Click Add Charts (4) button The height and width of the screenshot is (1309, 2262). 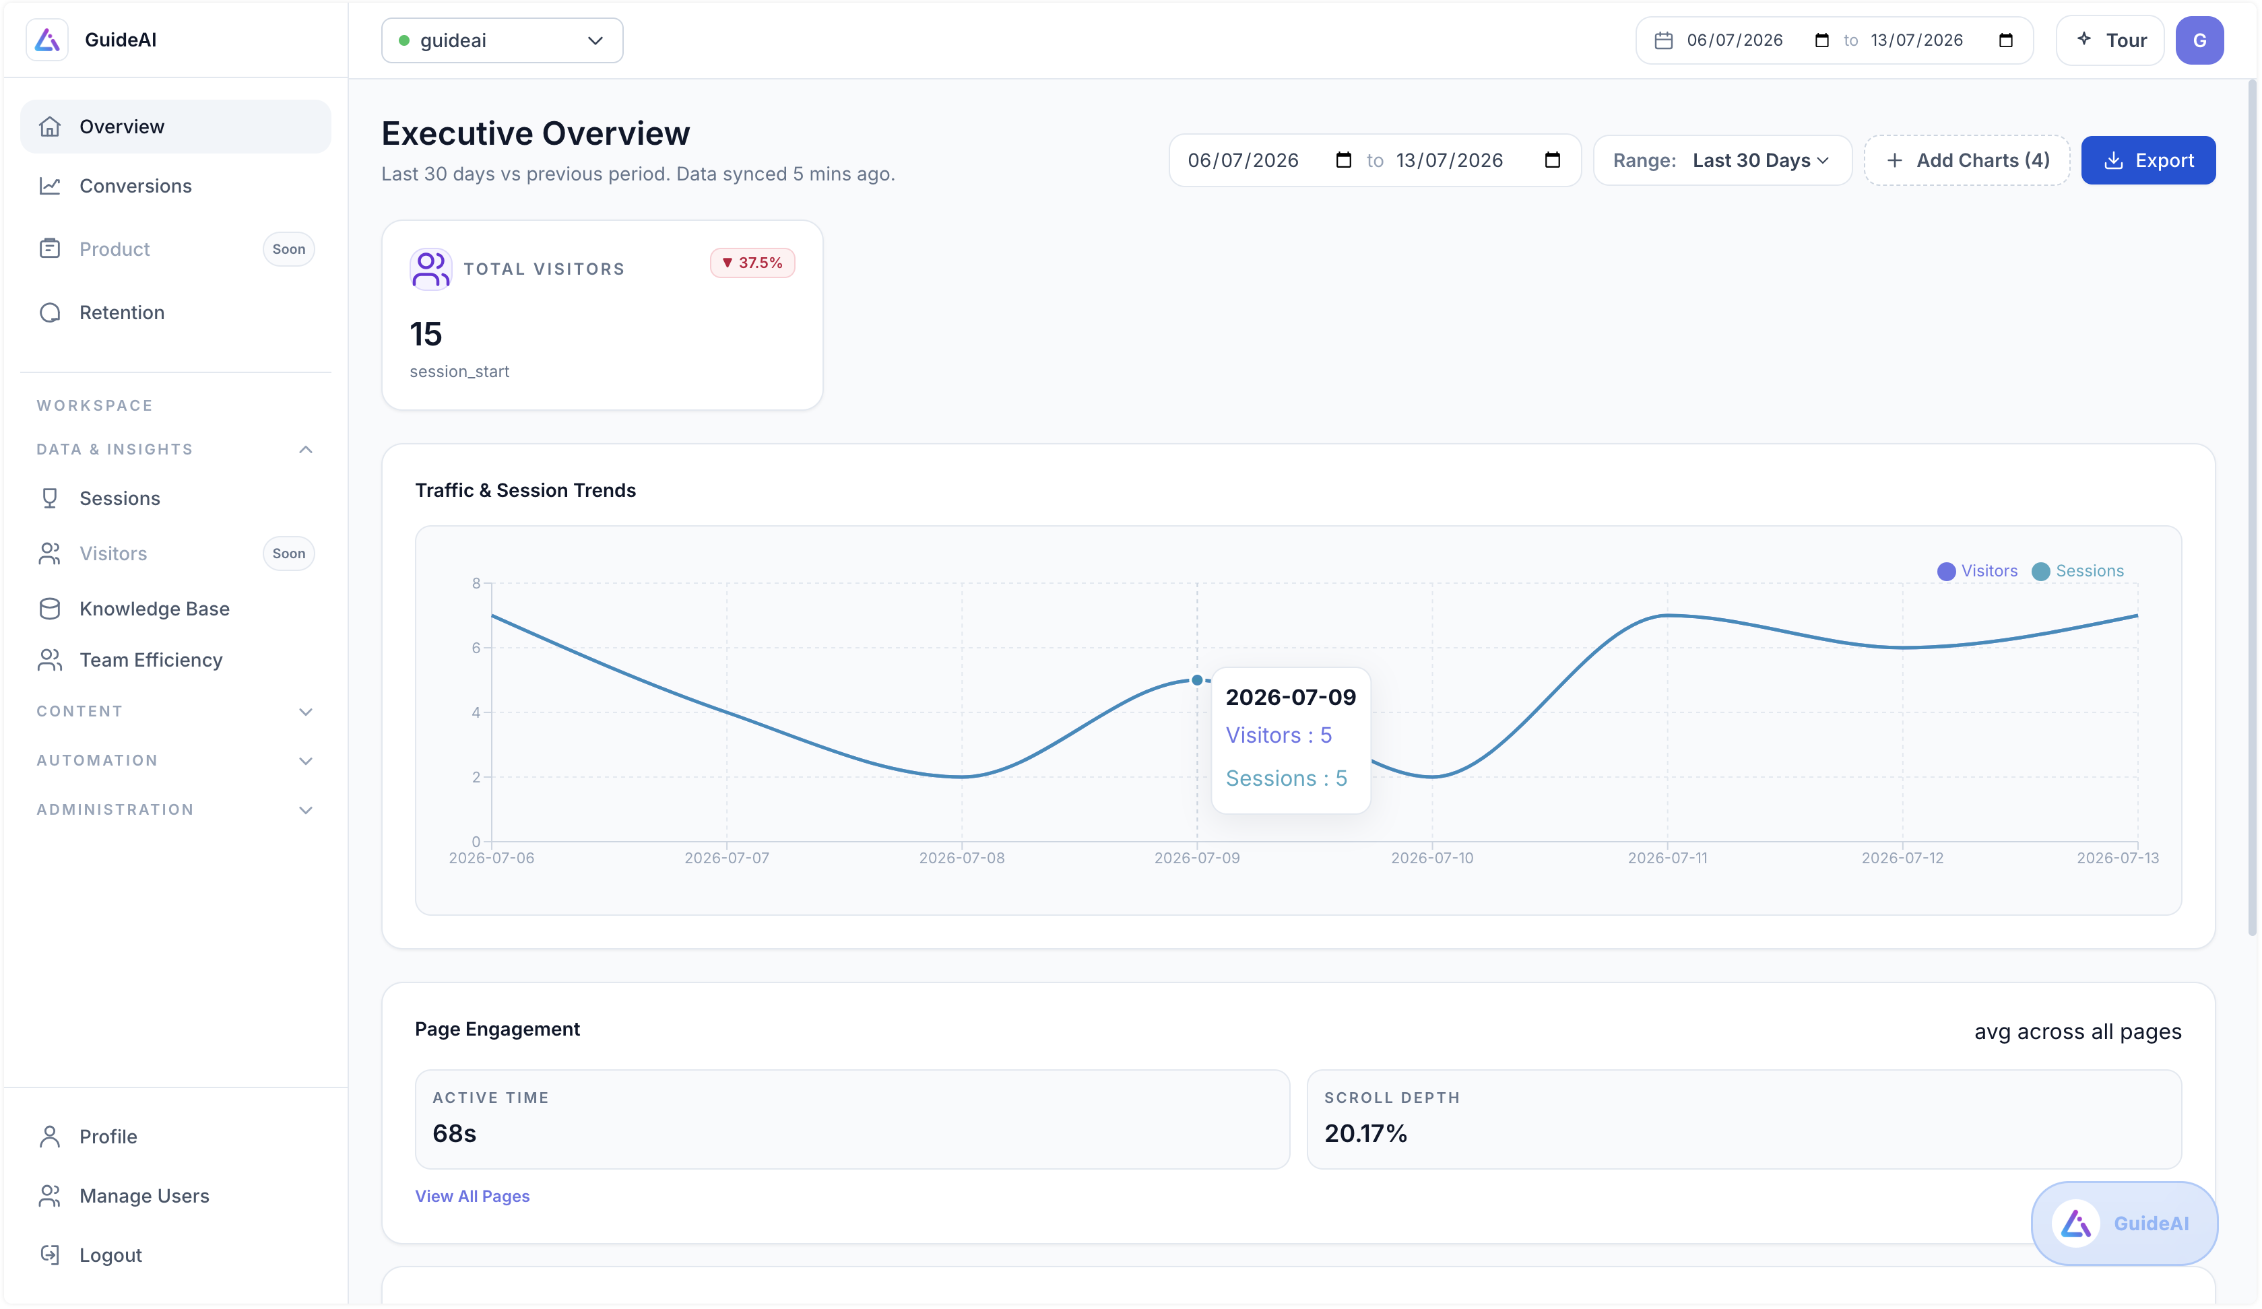(x=1967, y=161)
